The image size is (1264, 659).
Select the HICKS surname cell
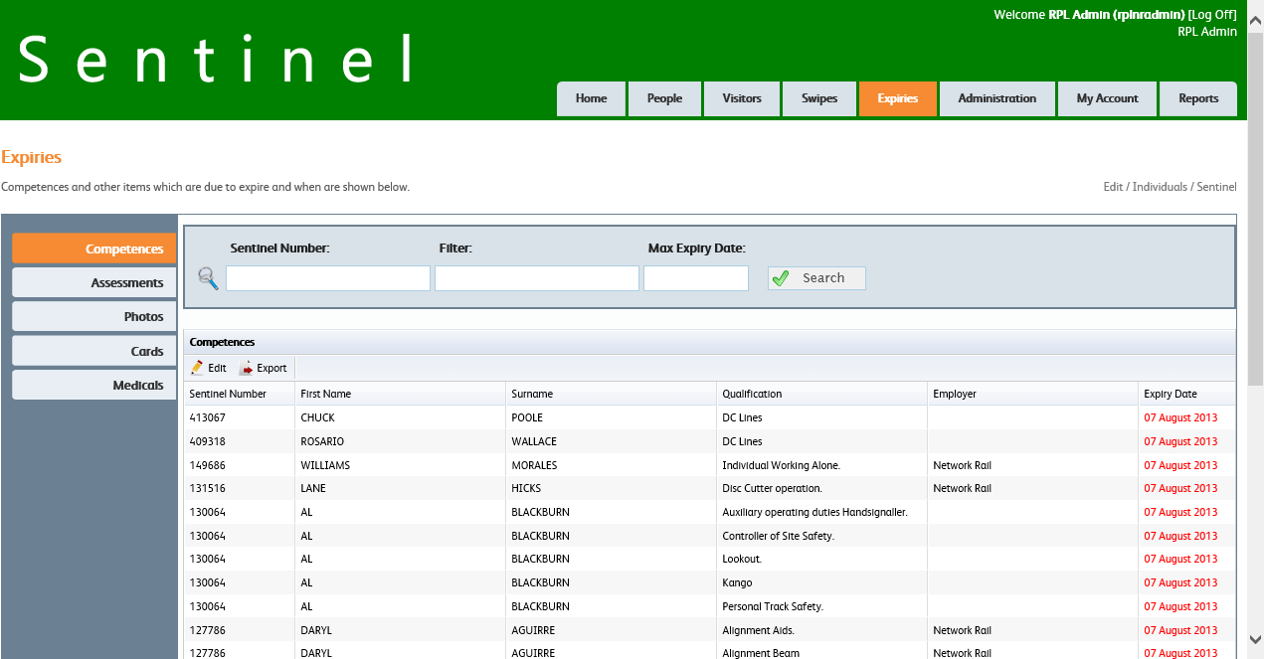[x=612, y=488]
